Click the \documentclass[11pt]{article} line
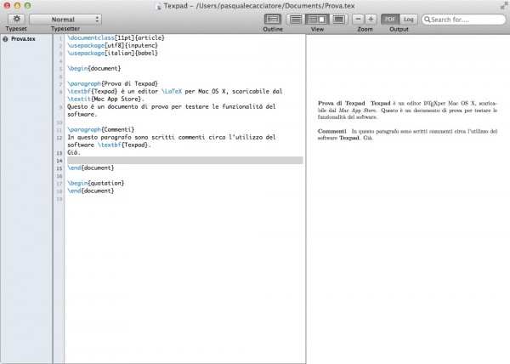 click(116, 37)
